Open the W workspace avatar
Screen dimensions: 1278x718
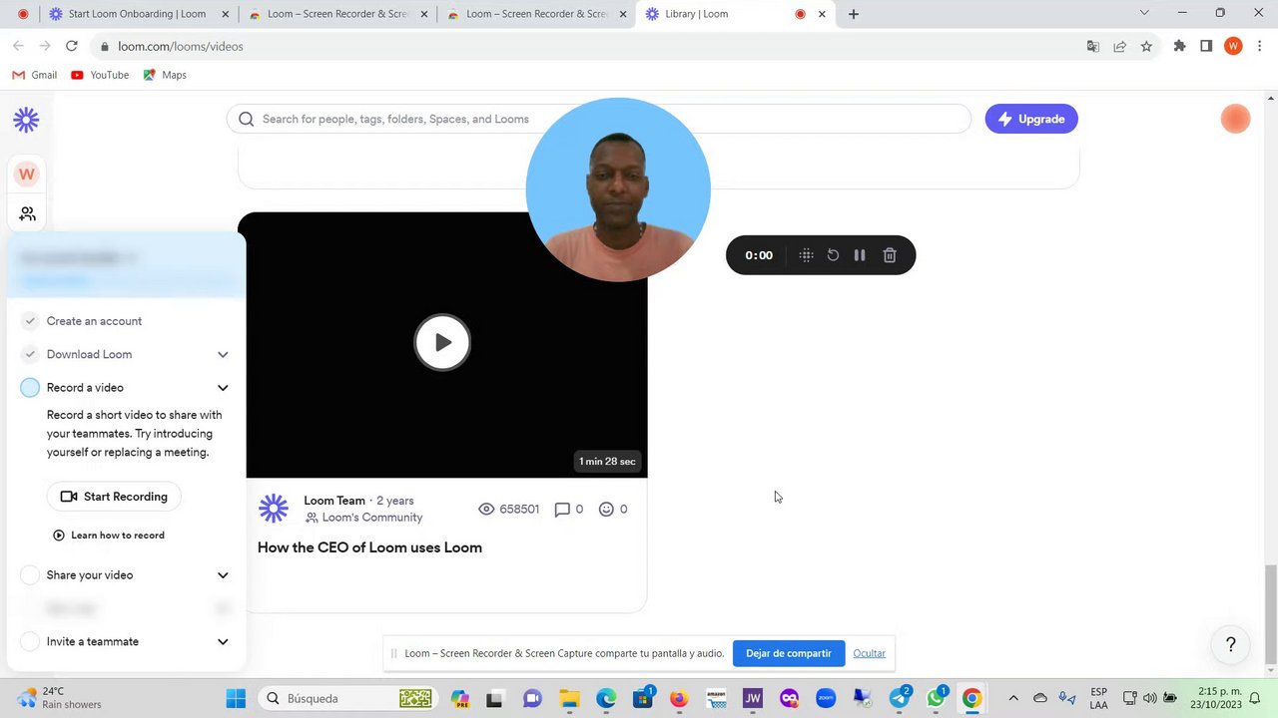point(27,174)
